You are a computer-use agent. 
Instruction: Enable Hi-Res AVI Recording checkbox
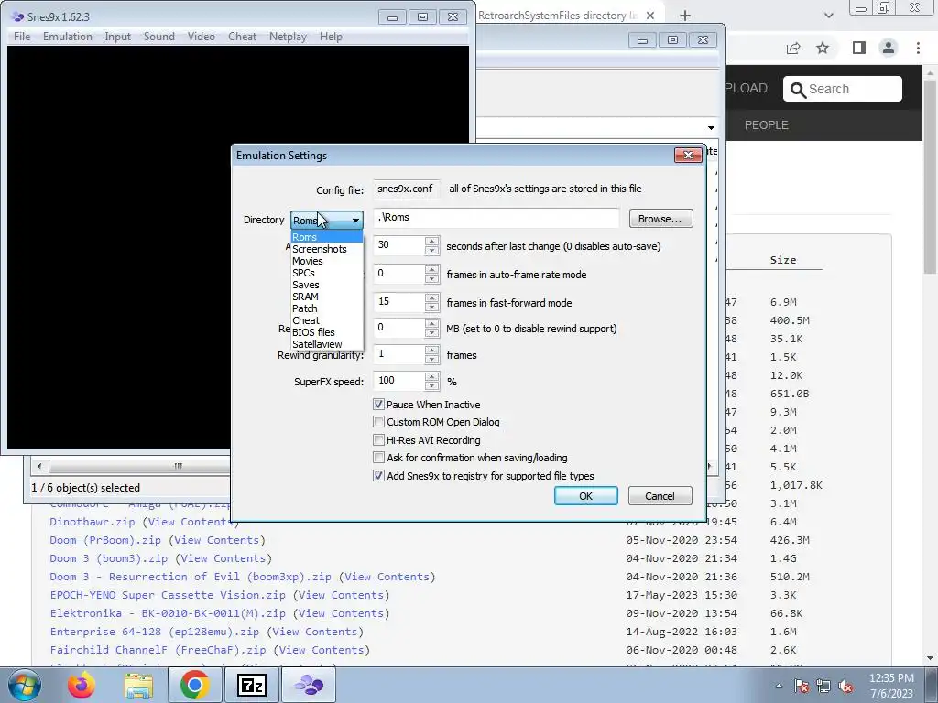pyautogui.click(x=378, y=440)
